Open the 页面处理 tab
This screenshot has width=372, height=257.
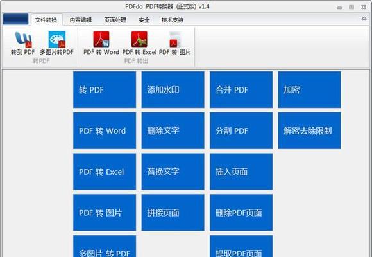(x=115, y=20)
